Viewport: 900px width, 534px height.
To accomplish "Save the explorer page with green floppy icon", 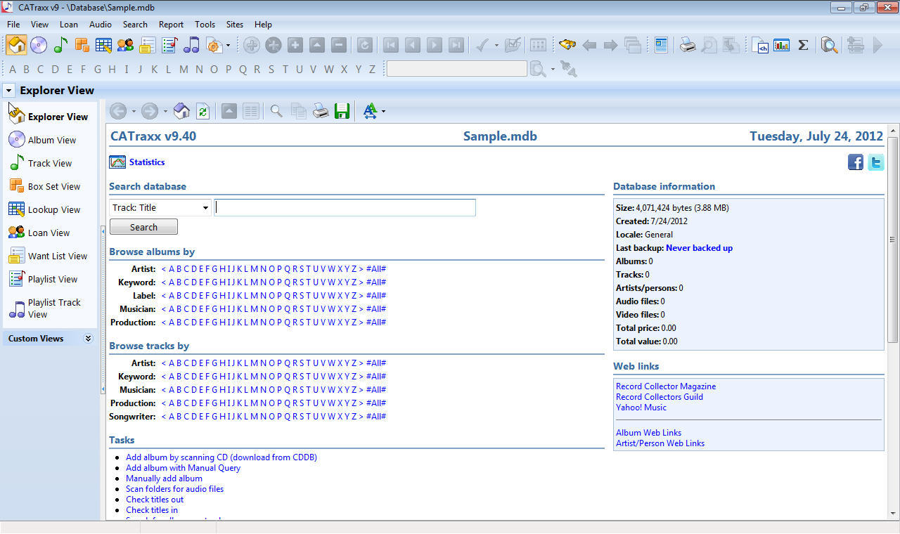I will click(342, 111).
